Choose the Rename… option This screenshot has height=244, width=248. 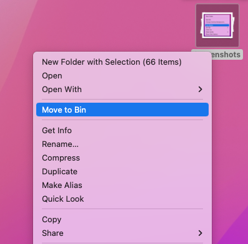(122, 144)
